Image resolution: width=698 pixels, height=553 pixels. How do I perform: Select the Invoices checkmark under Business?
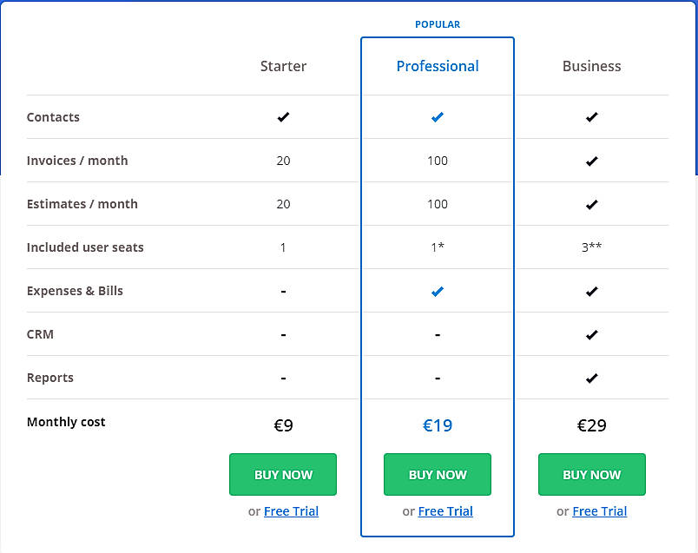[x=591, y=161]
